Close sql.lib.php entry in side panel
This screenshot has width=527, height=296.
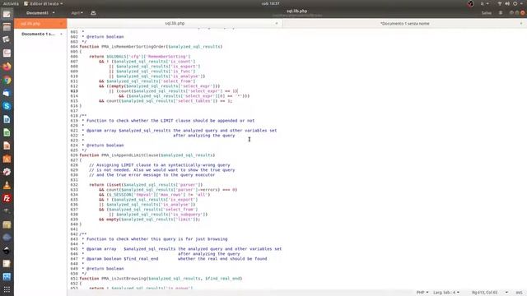(x=61, y=24)
